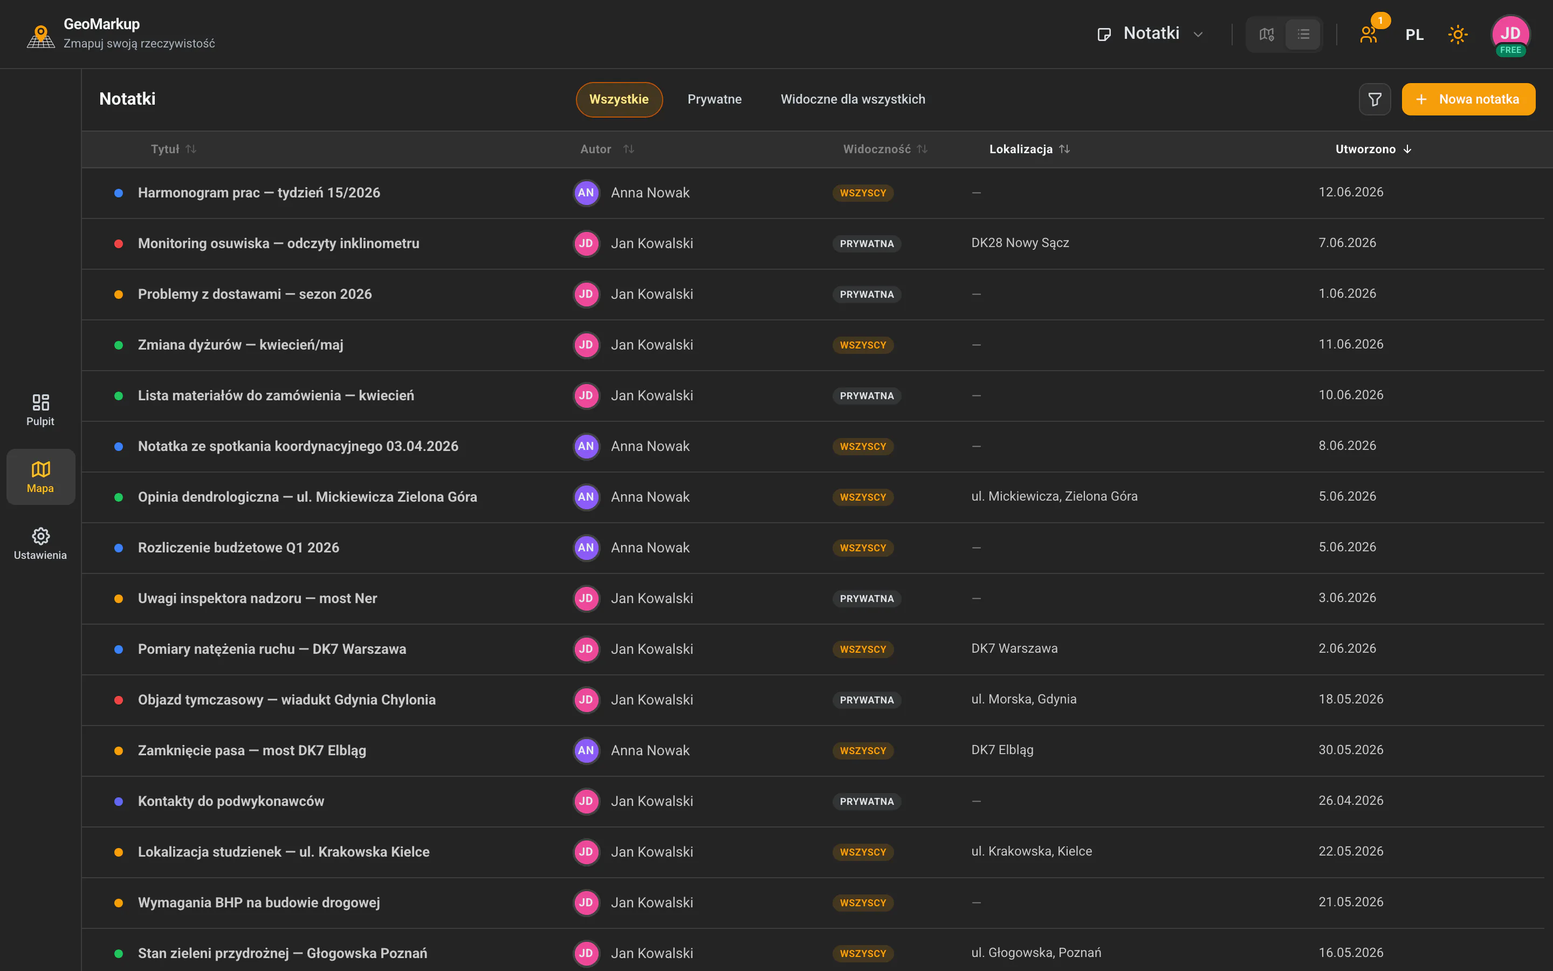Open Ustawienia settings gear
This screenshot has height=971, width=1553.
click(x=40, y=544)
